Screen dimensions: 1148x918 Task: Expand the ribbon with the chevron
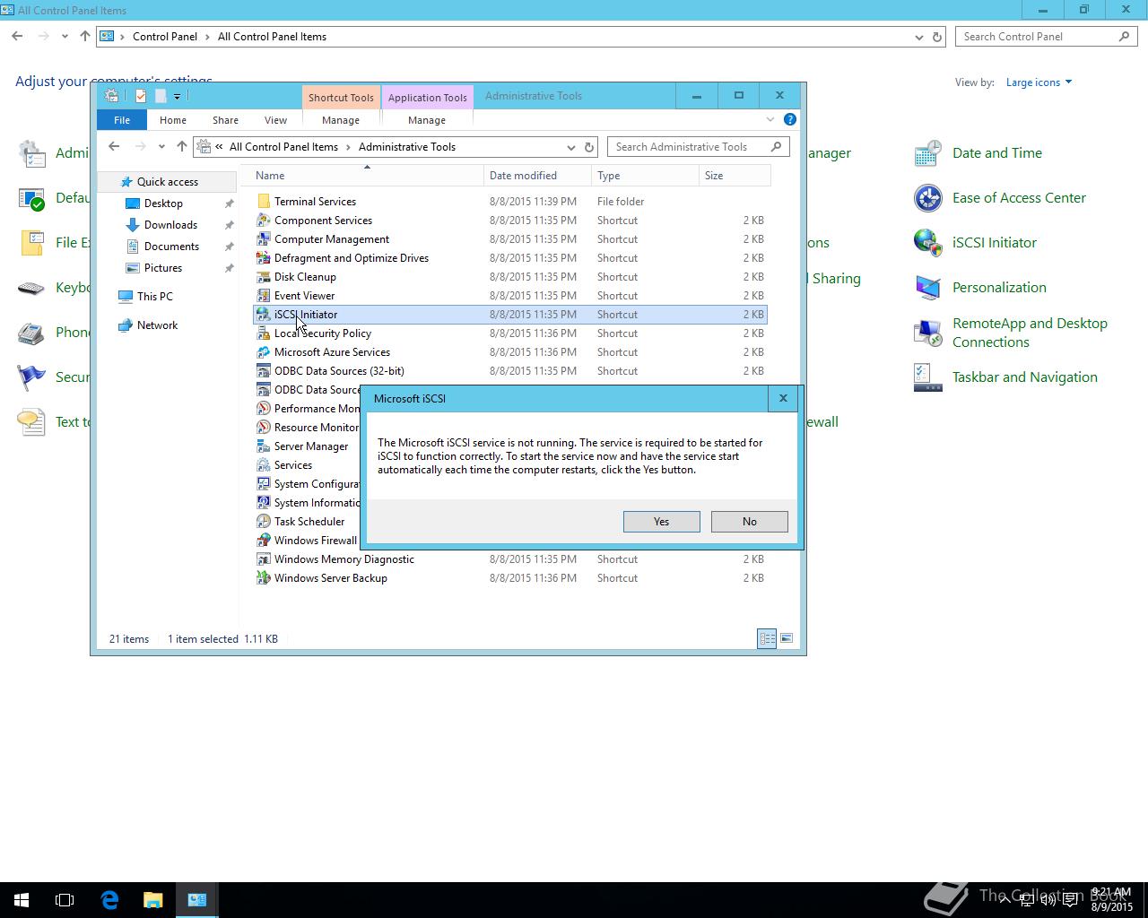click(x=770, y=119)
